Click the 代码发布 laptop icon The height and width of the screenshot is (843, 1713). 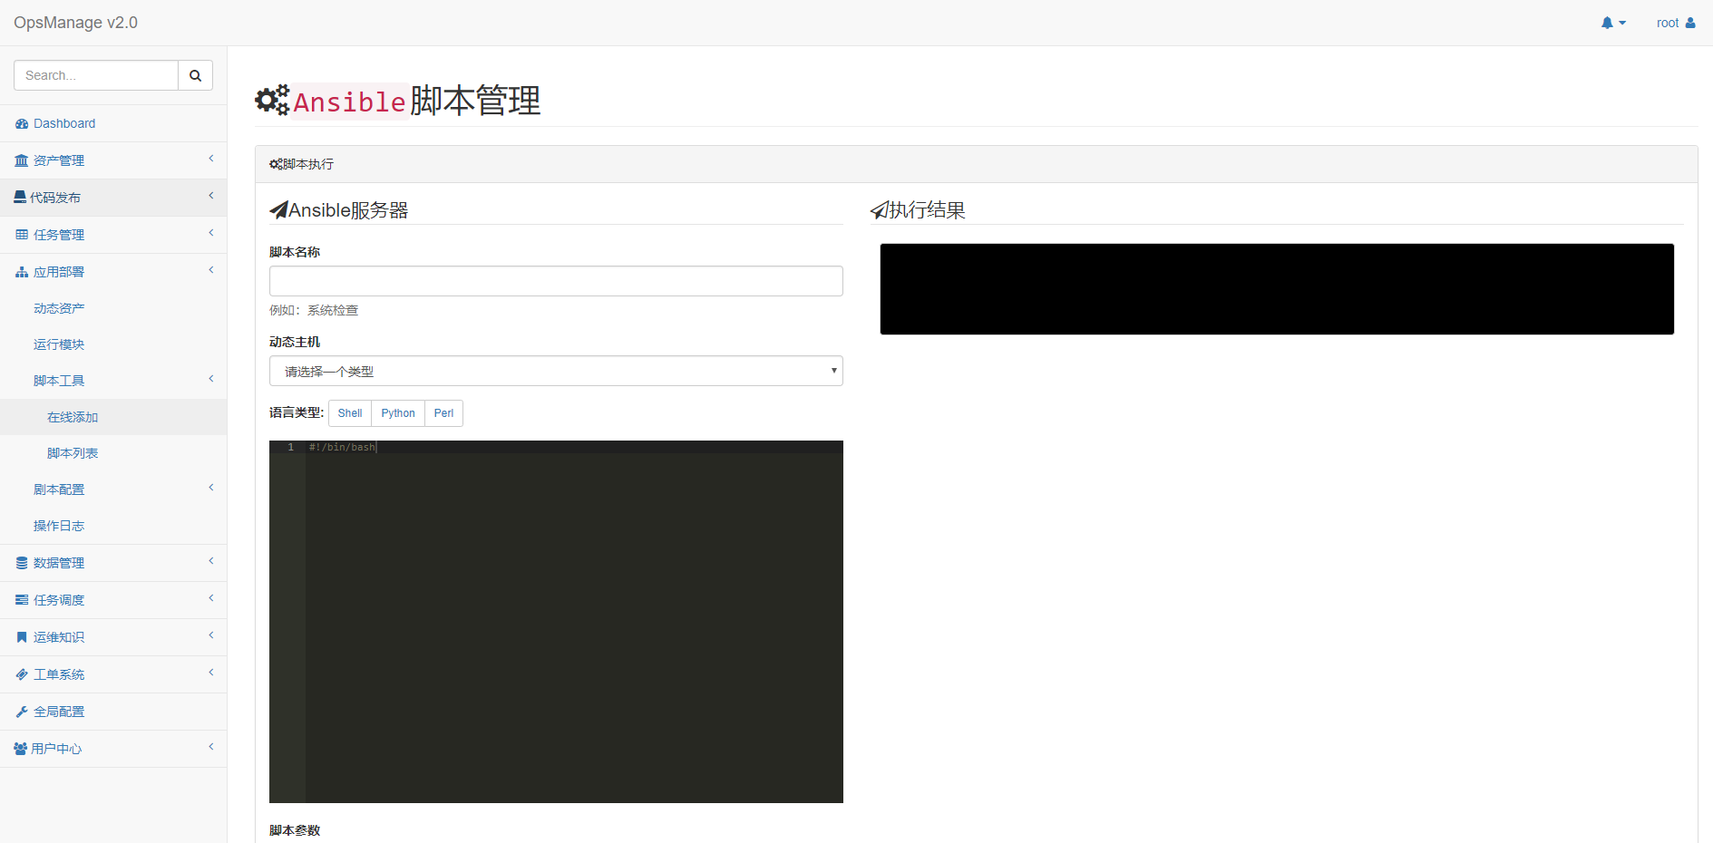20,197
